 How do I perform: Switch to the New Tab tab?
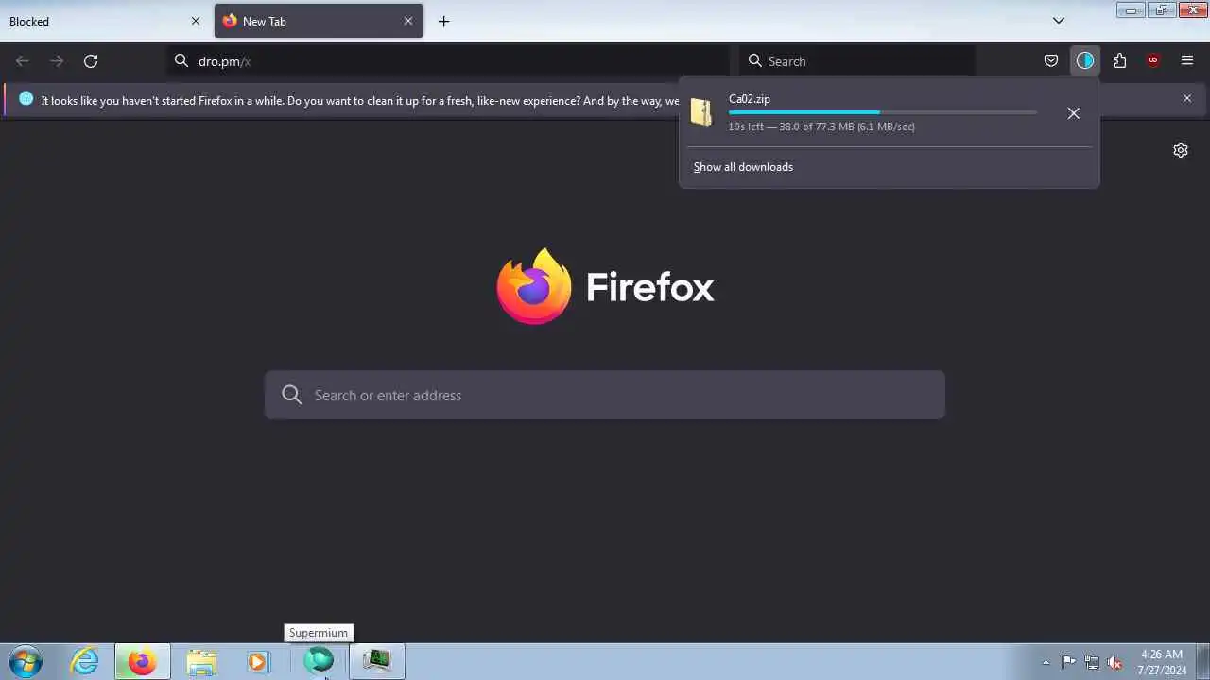pos(319,21)
